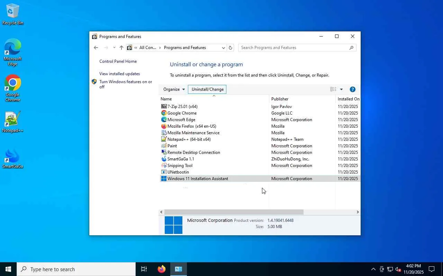Refresh the Programs and Features list
Viewport: 443px width, 276px height.
pos(230,48)
